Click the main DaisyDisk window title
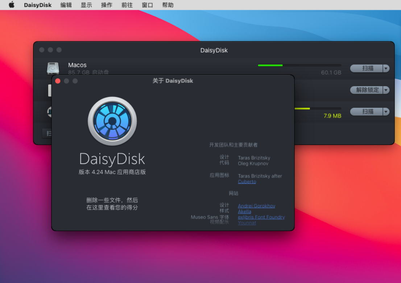Viewport: 401px width, 283px height. 214,50
